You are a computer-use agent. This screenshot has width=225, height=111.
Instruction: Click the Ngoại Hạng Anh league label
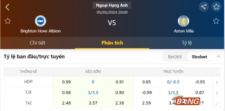112,5
